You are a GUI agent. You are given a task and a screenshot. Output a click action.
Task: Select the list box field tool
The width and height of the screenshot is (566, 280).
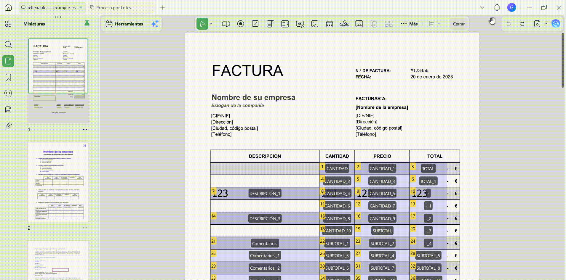[285, 24]
